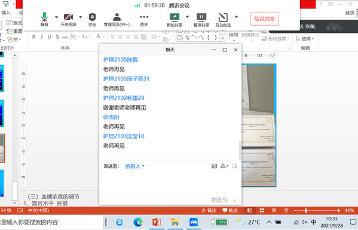Pause screen sharing with 暂停共享
Image resolution: width=358 pixels, height=230 pixels.
[x=201, y=19]
